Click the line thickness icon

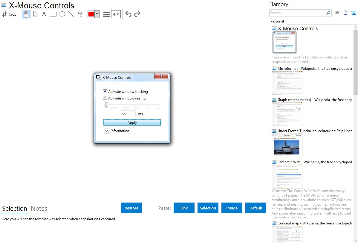(x=107, y=14)
